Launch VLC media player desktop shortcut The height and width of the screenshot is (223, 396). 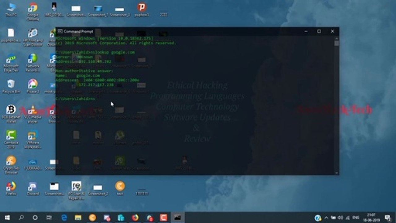point(32,114)
